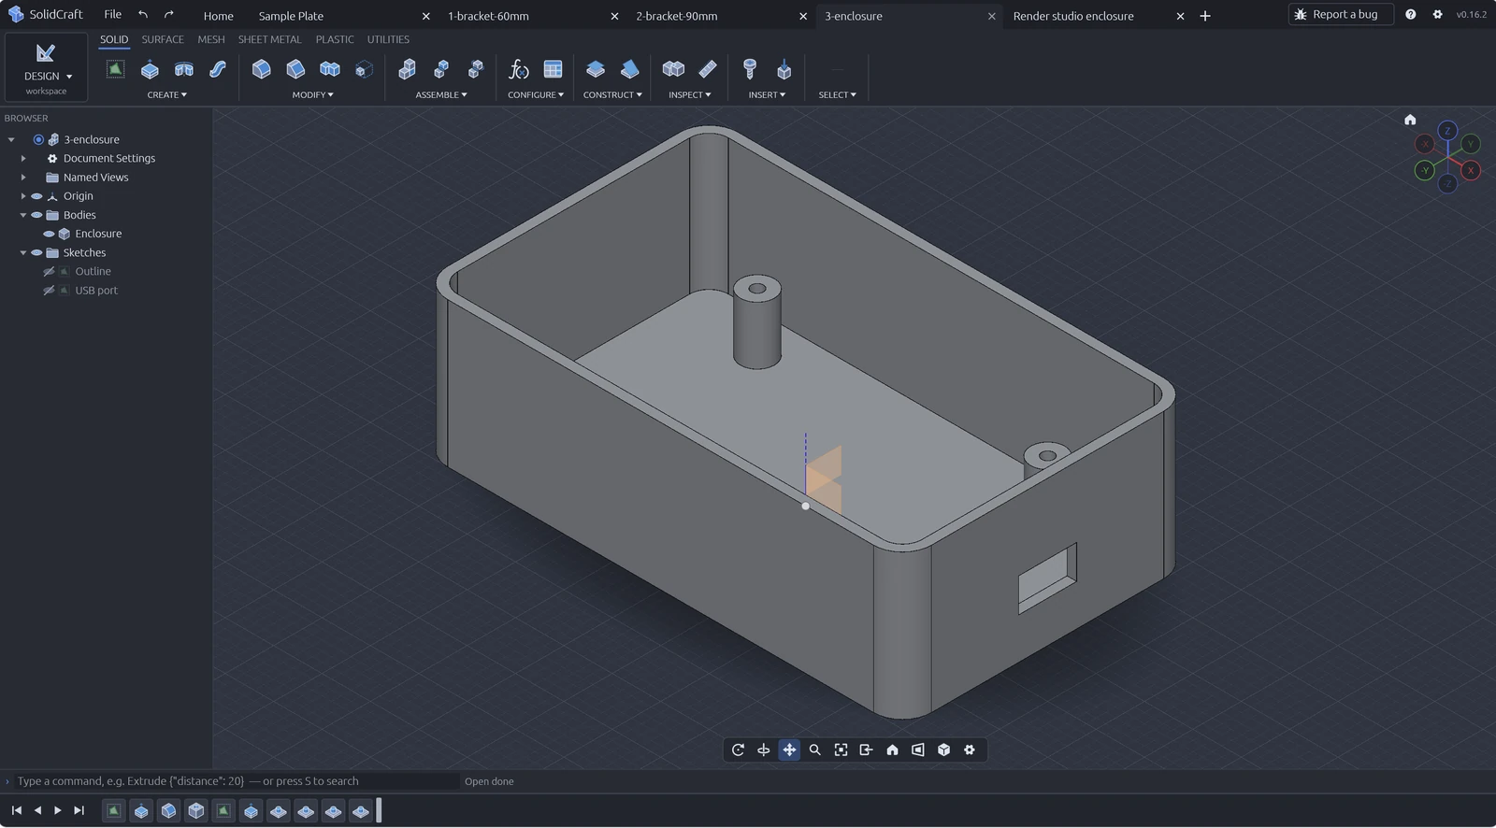
Task: Activate the 3-enclosure component radio button
Action: coord(38,139)
